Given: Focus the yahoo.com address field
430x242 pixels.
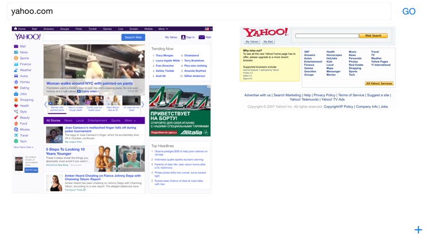Looking at the screenshot, I should point(199,11).
